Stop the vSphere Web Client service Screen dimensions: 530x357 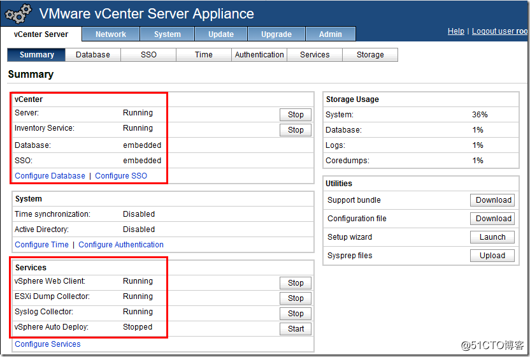(x=296, y=283)
